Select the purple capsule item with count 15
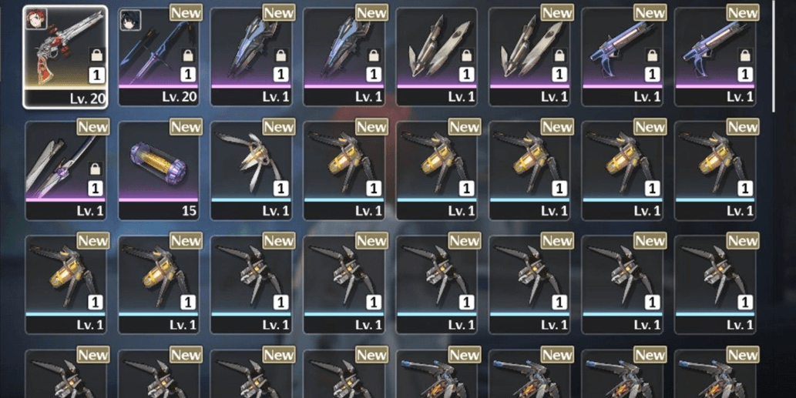The width and height of the screenshot is (796, 398). tap(159, 171)
